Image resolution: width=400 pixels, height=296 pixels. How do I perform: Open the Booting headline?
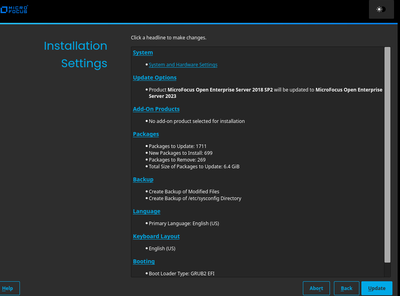tap(144, 261)
